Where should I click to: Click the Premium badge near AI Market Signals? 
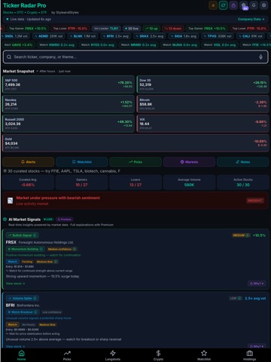(x=65, y=219)
